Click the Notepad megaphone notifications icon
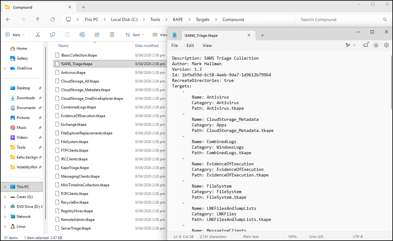This screenshot has height=241, width=393. click(x=366, y=45)
